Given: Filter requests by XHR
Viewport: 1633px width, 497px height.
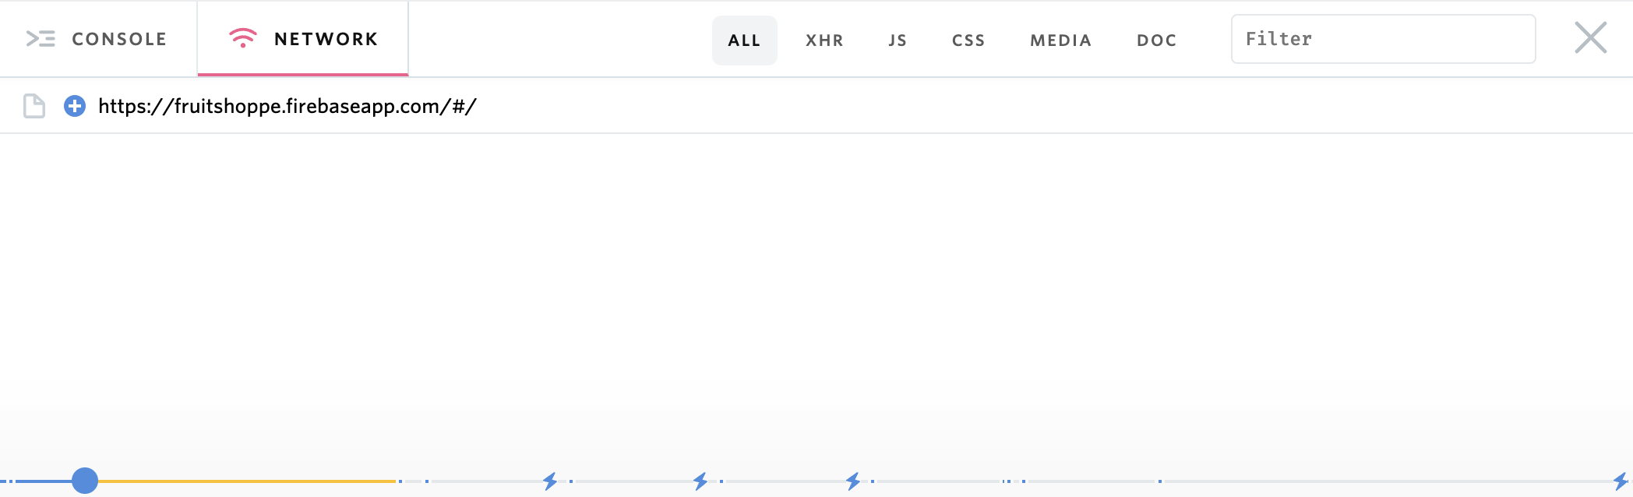Looking at the screenshot, I should point(824,41).
